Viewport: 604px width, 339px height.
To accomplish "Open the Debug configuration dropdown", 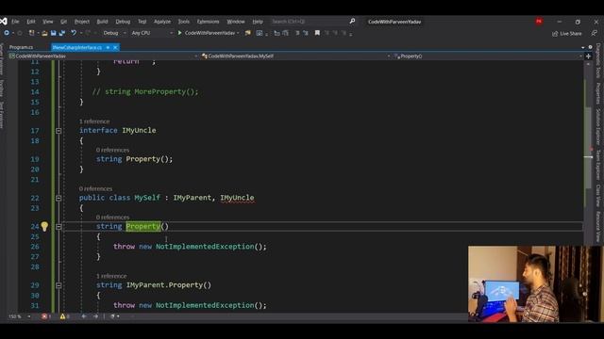I will click(114, 34).
